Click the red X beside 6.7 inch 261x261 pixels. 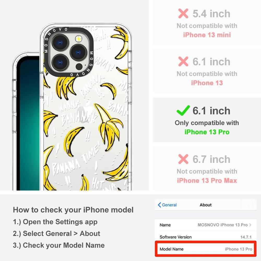[x=183, y=159]
